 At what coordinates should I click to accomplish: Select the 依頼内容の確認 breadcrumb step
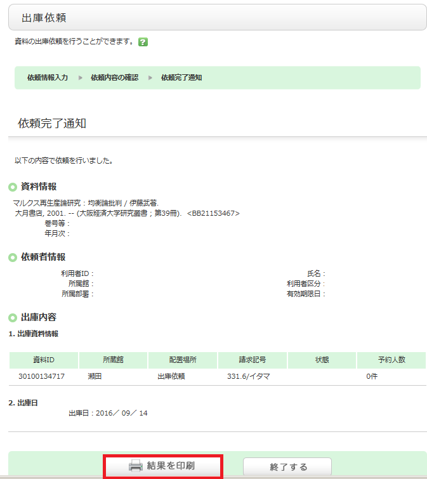[114, 77]
